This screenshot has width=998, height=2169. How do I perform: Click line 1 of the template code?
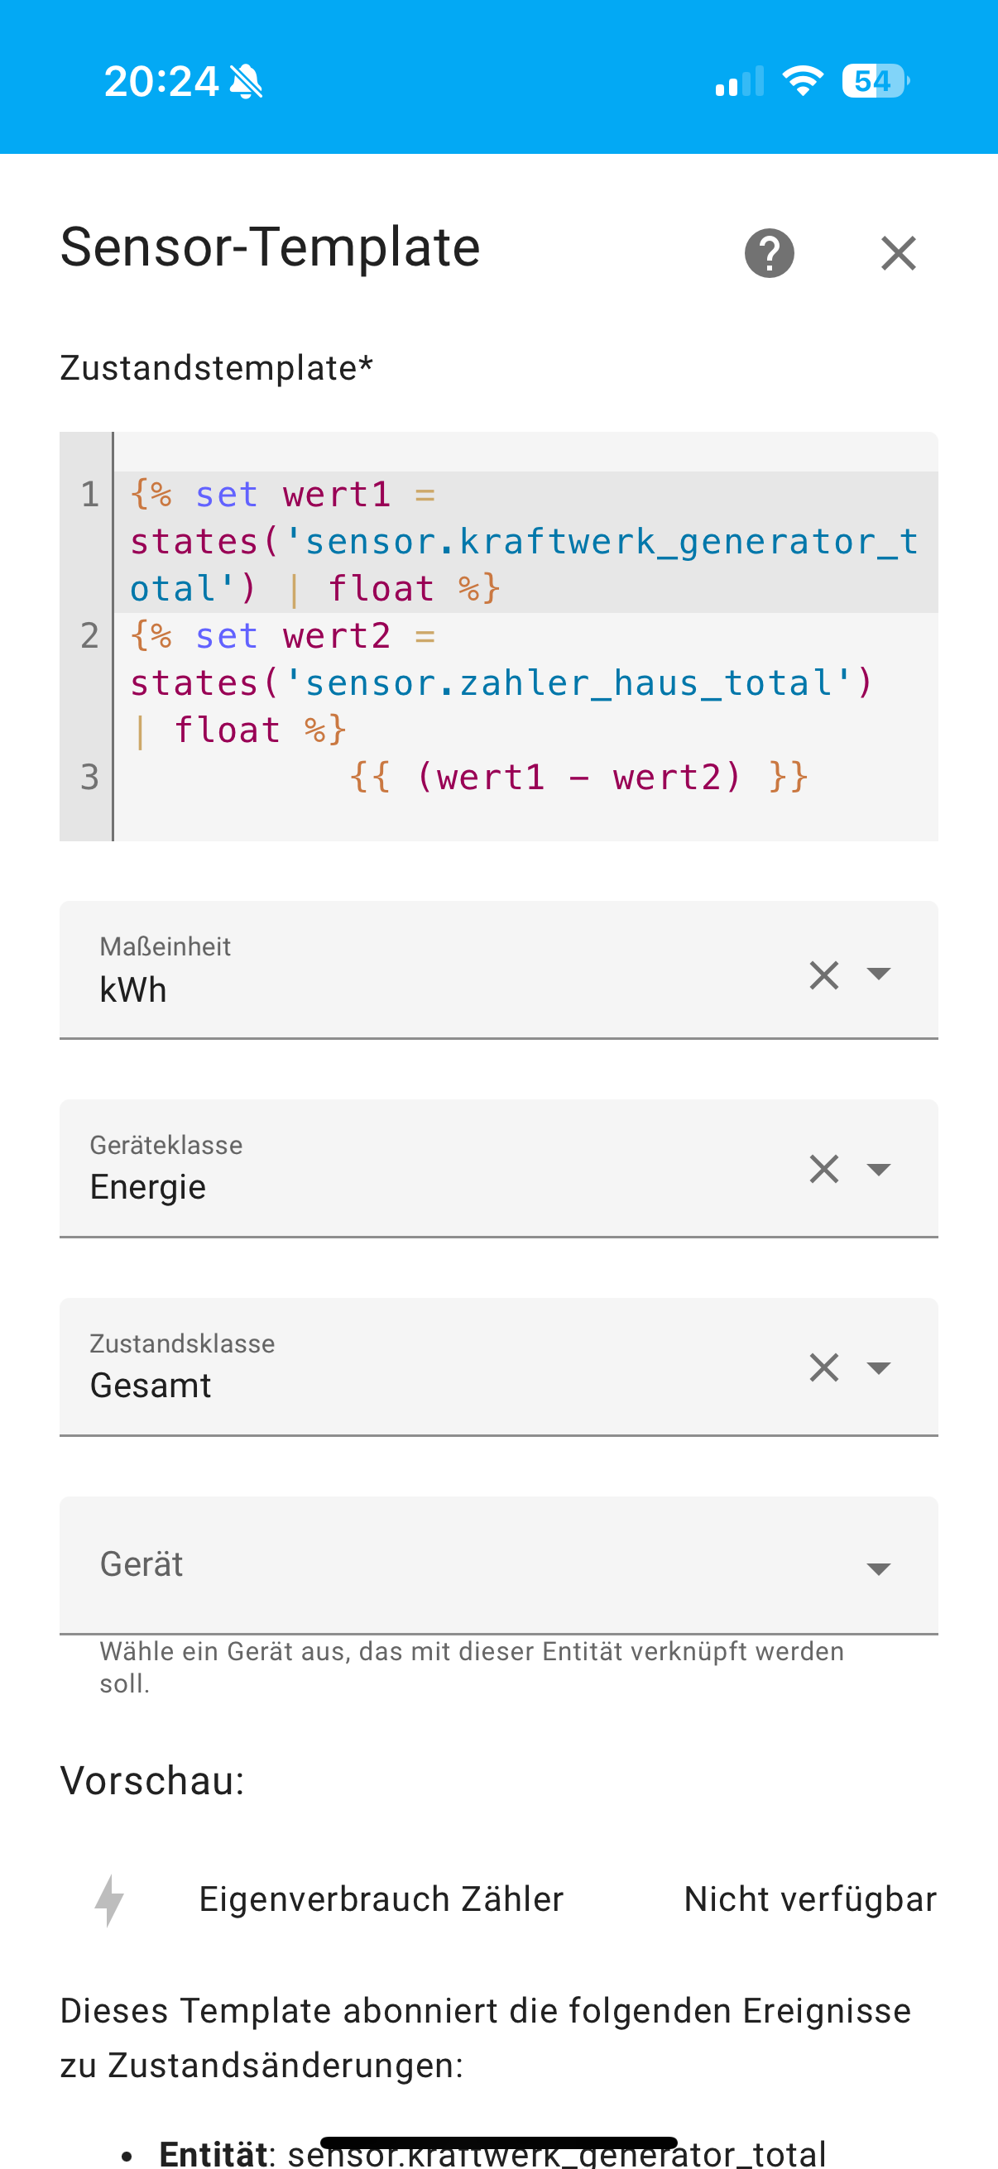click(522, 541)
